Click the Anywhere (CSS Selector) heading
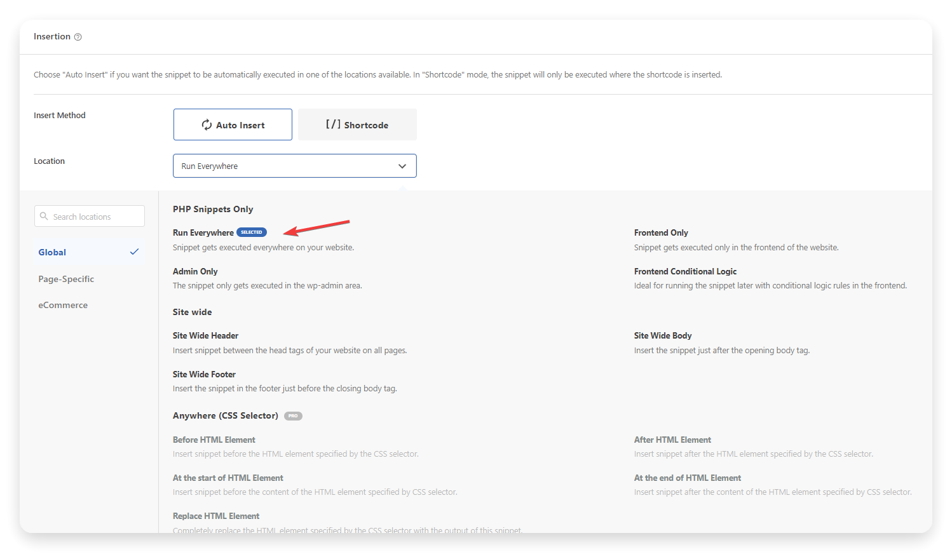952x559 pixels. pyautogui.click(x=226, y=415)
